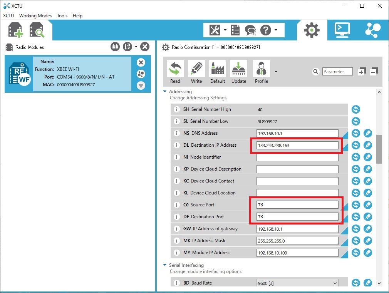The width and height of the screenshot is (389, 293).
Task: Click Write radio settings button
Action: pos(196,72)
